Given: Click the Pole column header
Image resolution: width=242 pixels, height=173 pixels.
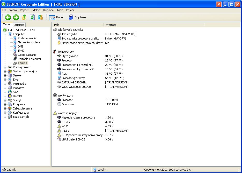Looking at the screenshot, I should click(78, 25).
